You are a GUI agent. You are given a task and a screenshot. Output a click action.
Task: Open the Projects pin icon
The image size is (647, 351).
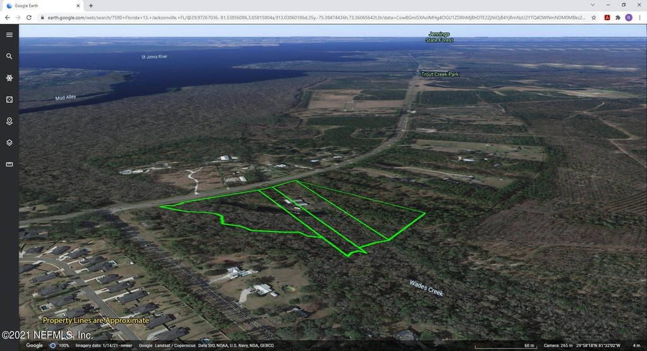9,121
